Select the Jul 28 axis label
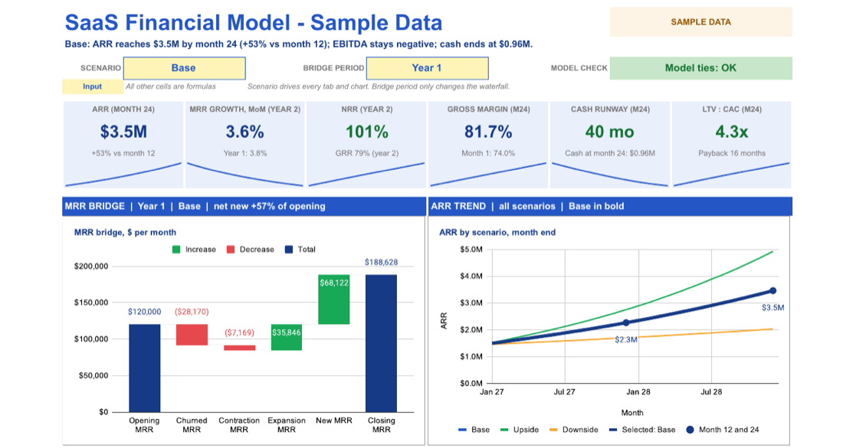Image resolution: width=843 pixels, height=448 pixels. 711,392
